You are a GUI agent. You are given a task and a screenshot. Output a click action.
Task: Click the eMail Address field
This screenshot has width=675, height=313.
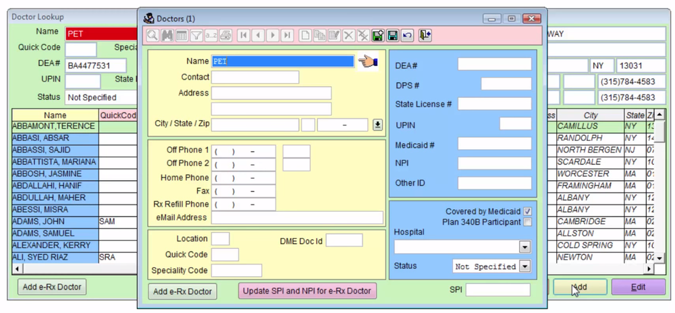(x=297, y=218)
